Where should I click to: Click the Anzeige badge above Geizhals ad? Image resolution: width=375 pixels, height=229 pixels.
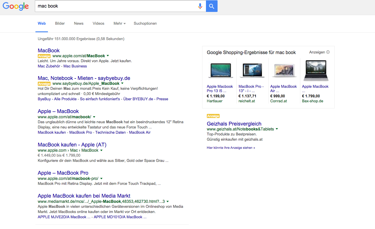213,116
